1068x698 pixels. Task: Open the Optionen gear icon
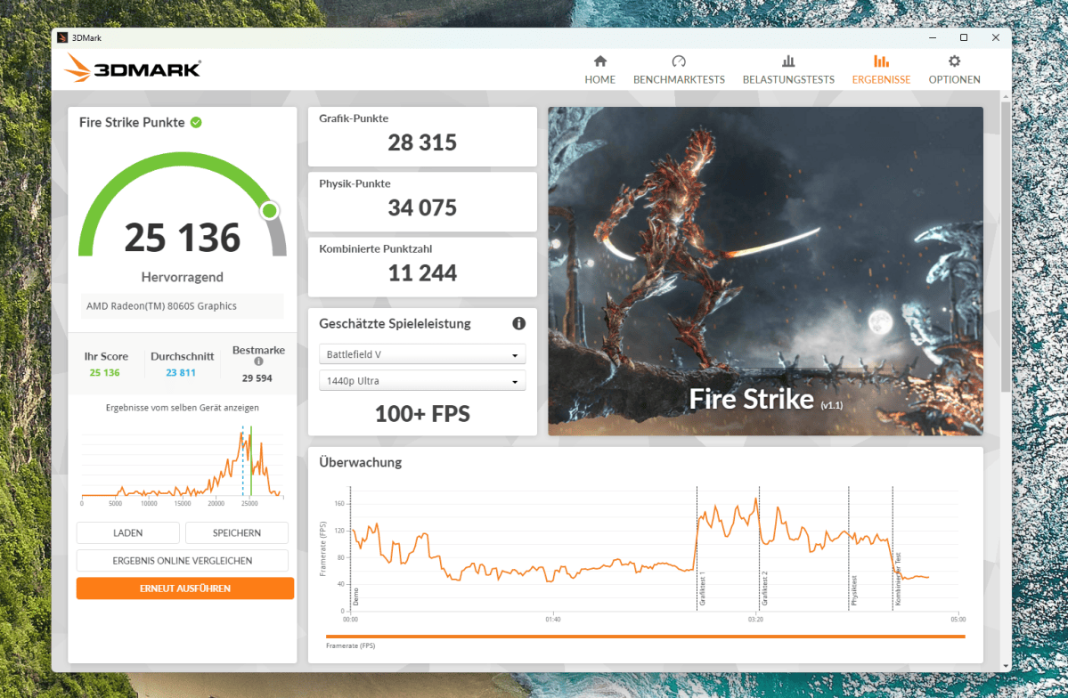click(954, 61)
